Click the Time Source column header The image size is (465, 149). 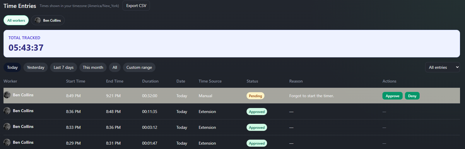[210, 81]
